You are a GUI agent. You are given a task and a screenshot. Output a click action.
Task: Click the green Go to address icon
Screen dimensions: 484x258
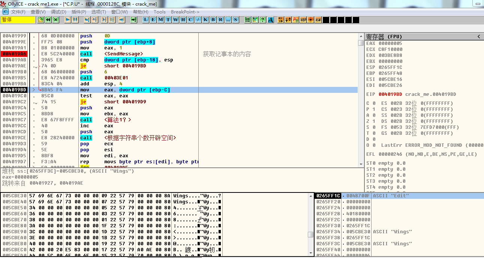pos(134,19)
